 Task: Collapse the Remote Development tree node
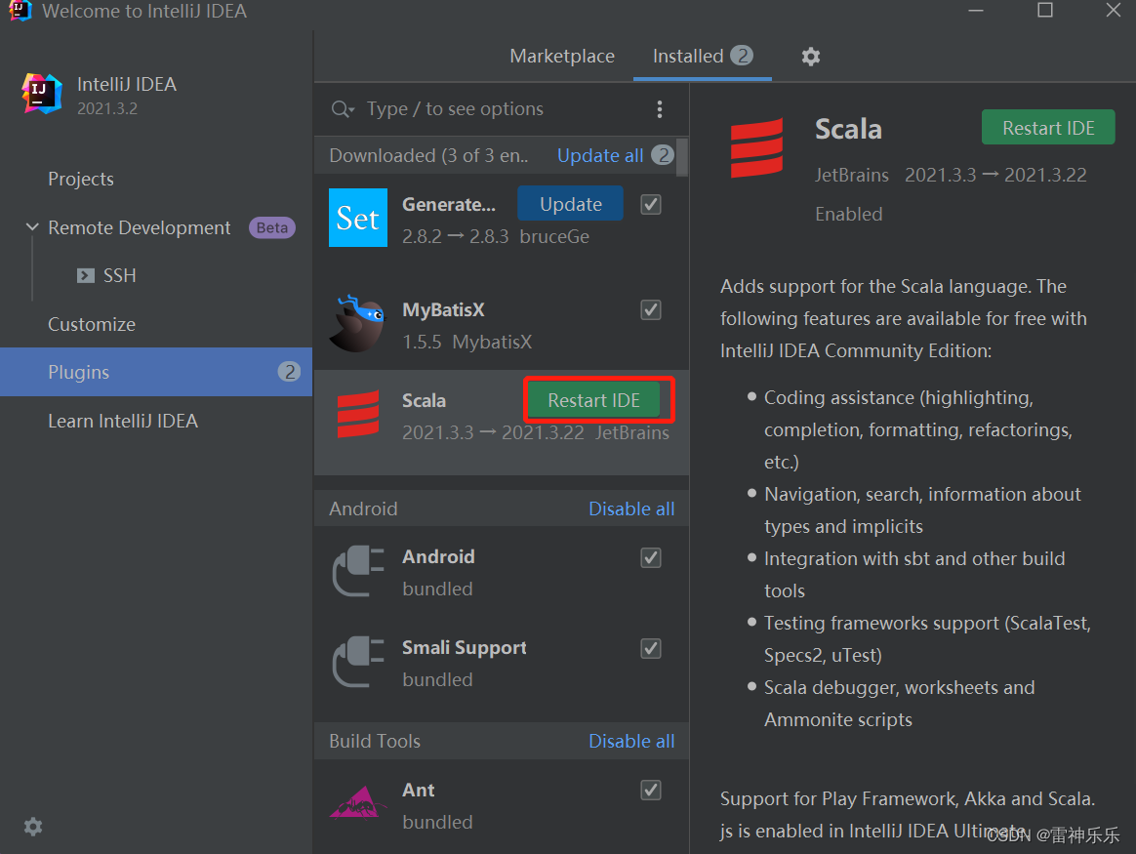[32, 227]
